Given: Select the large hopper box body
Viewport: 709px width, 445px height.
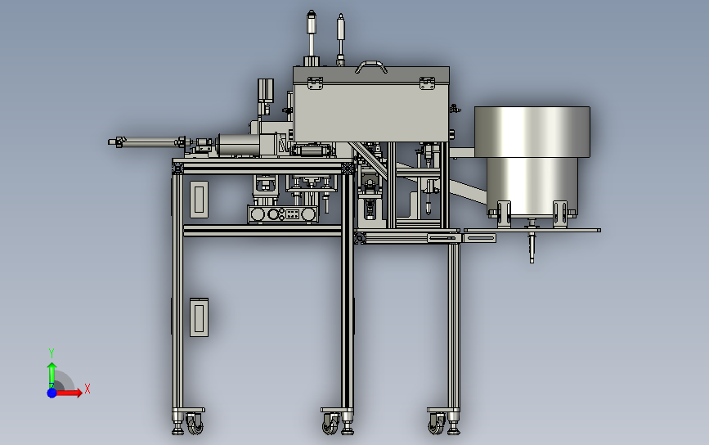Looking at the screenshot, I should [371, 113].
